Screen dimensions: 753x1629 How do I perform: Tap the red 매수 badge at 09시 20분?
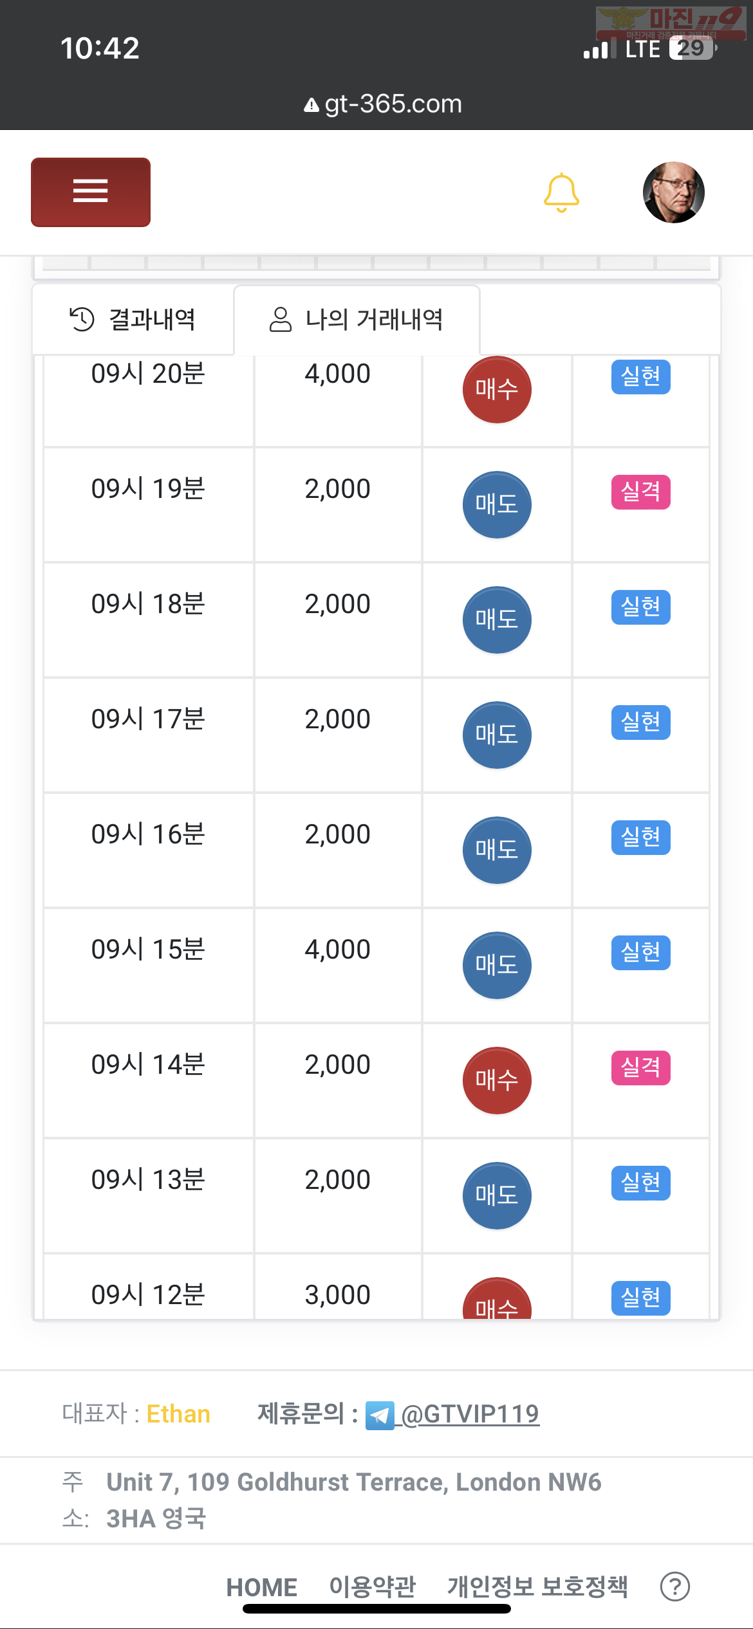[497, 389]
